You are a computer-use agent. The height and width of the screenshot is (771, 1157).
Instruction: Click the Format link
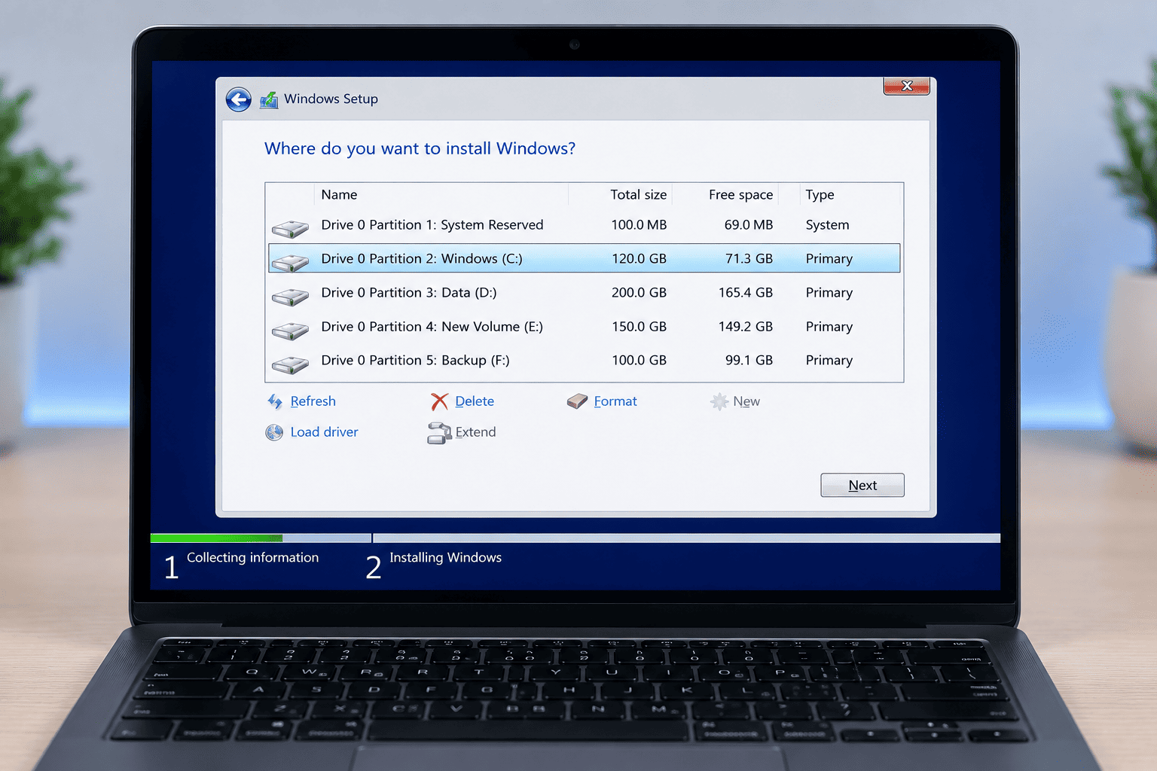click(615, 401)
